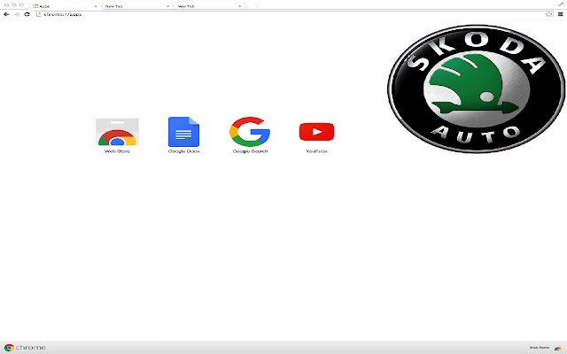This screenshot has height=354, width=567.
Task: Click the Web Store link in bottom bar
Action: tap(546, 348)
